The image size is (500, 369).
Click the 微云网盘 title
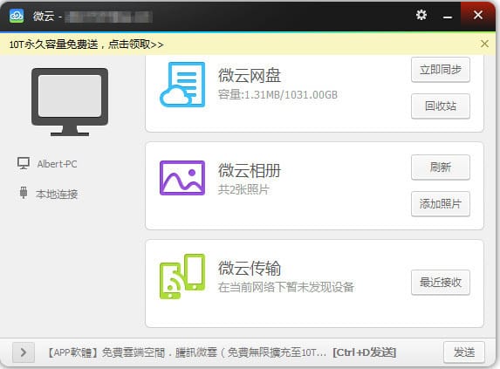(x=250, y=75)
